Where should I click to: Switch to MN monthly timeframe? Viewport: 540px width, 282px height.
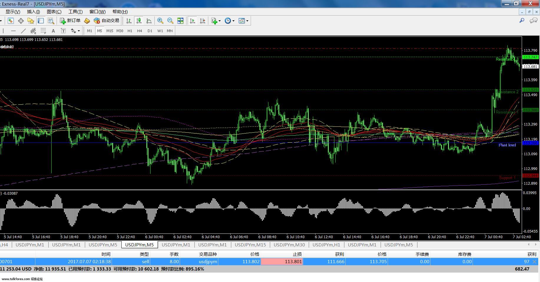170,31
